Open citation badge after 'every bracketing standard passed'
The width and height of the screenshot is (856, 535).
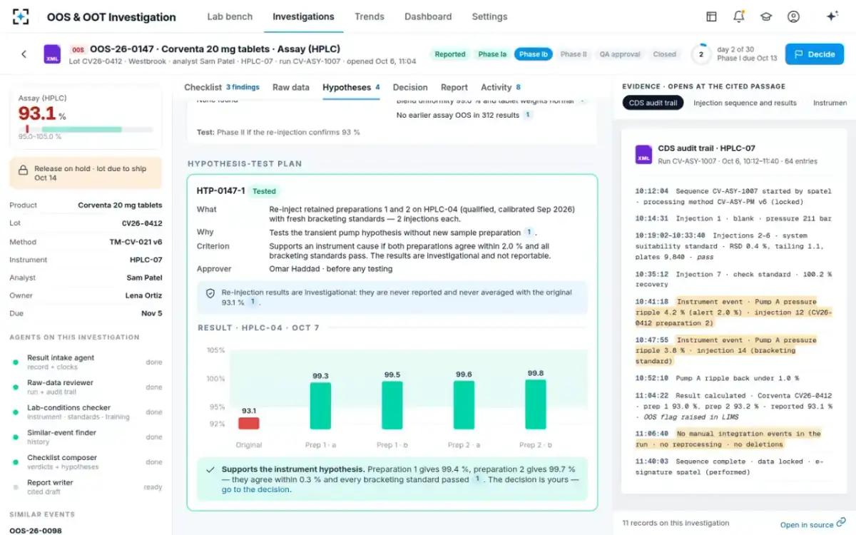click(477, 479)
